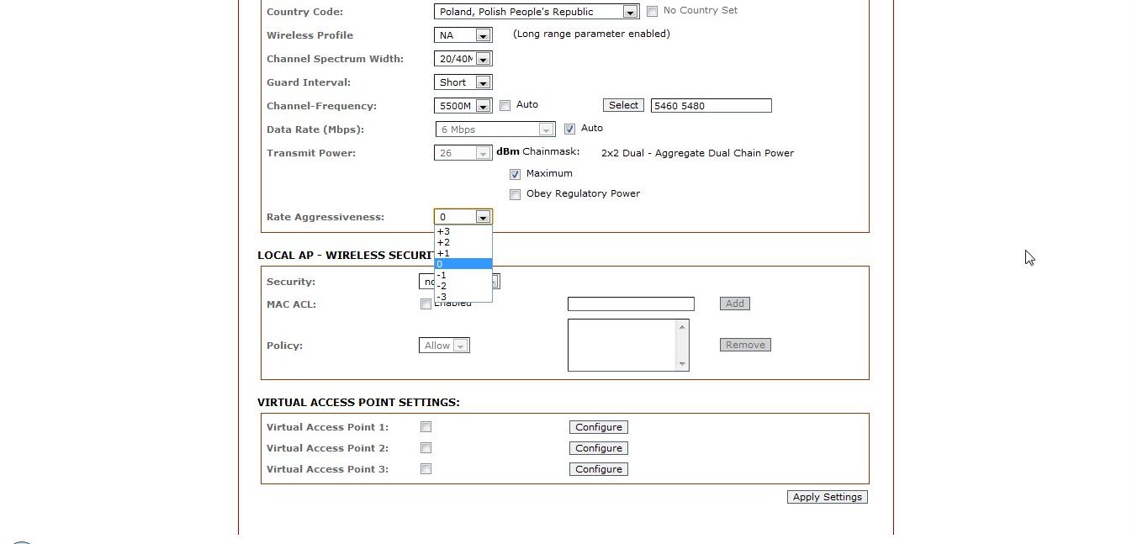The height and width of the screenshot is (544, 1132).
Task: Click the Select button for channels
Action: [x=623, y=105]
